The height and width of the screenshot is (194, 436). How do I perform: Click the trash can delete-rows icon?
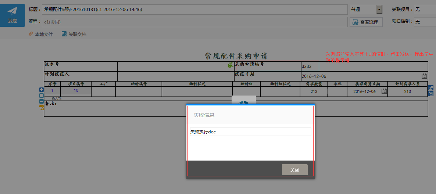42,107
